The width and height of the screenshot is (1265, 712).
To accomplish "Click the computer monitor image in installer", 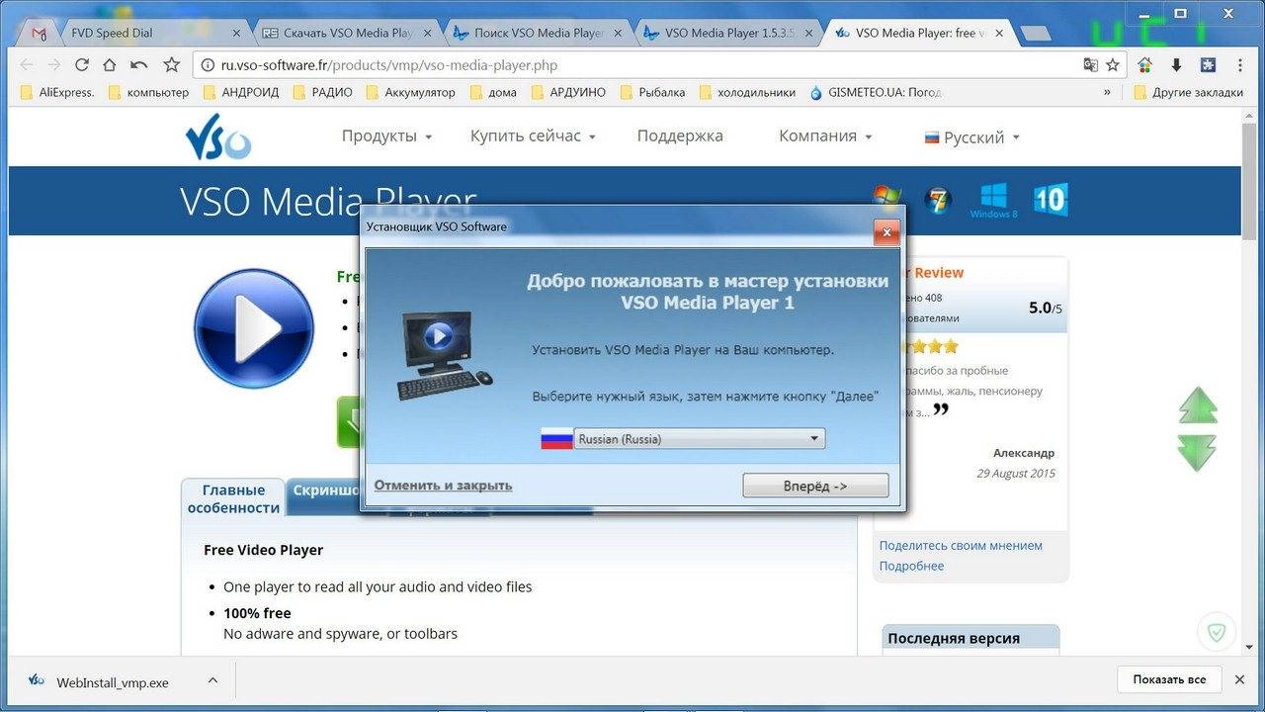I will [444, 355].
